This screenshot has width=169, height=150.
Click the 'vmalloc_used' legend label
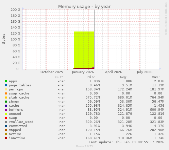[21, 122]
